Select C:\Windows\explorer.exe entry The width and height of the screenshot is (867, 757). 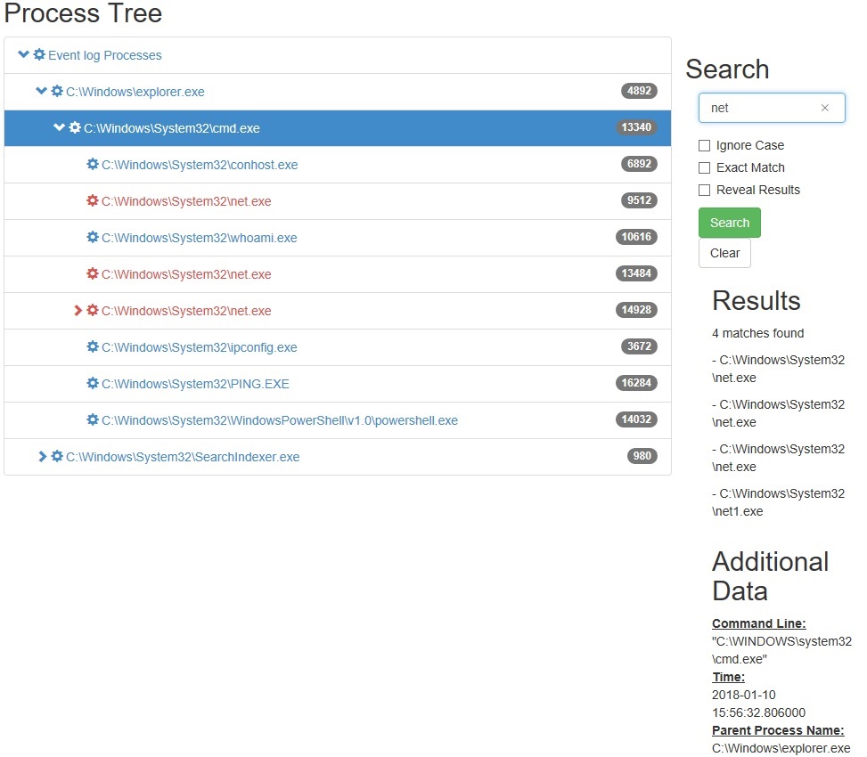[135, 92]
